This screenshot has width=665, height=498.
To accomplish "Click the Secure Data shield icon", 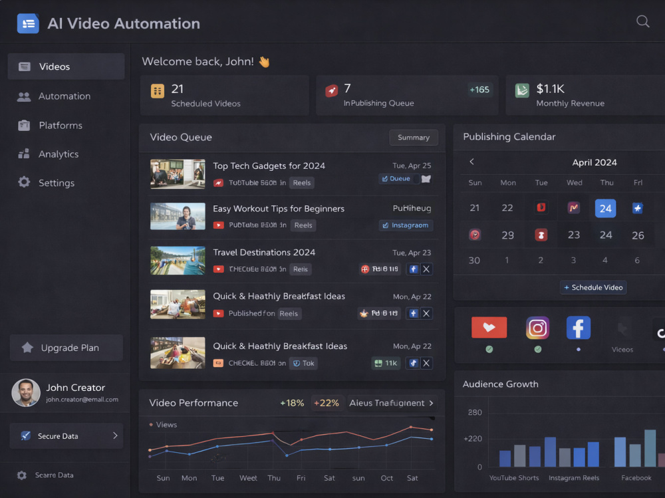I will pos(25,436).
